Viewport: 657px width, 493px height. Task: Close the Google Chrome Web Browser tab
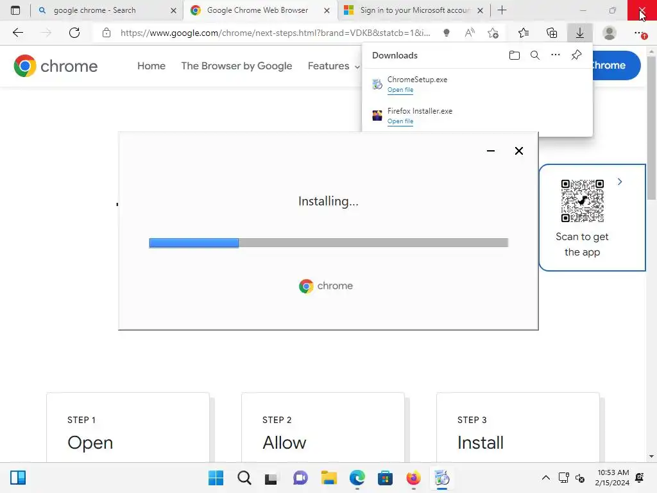coord(327,10)
